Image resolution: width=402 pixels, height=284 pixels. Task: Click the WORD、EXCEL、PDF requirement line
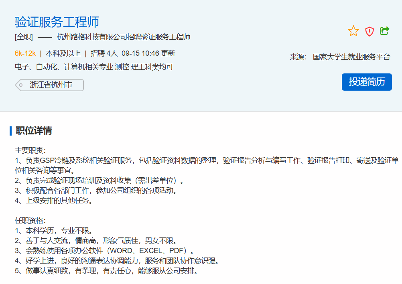(x=104, y=251)
